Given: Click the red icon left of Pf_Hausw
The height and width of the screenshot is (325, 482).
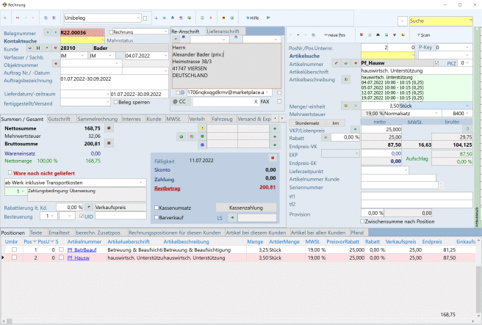Looking at the screenshot, I should point(356,63).
